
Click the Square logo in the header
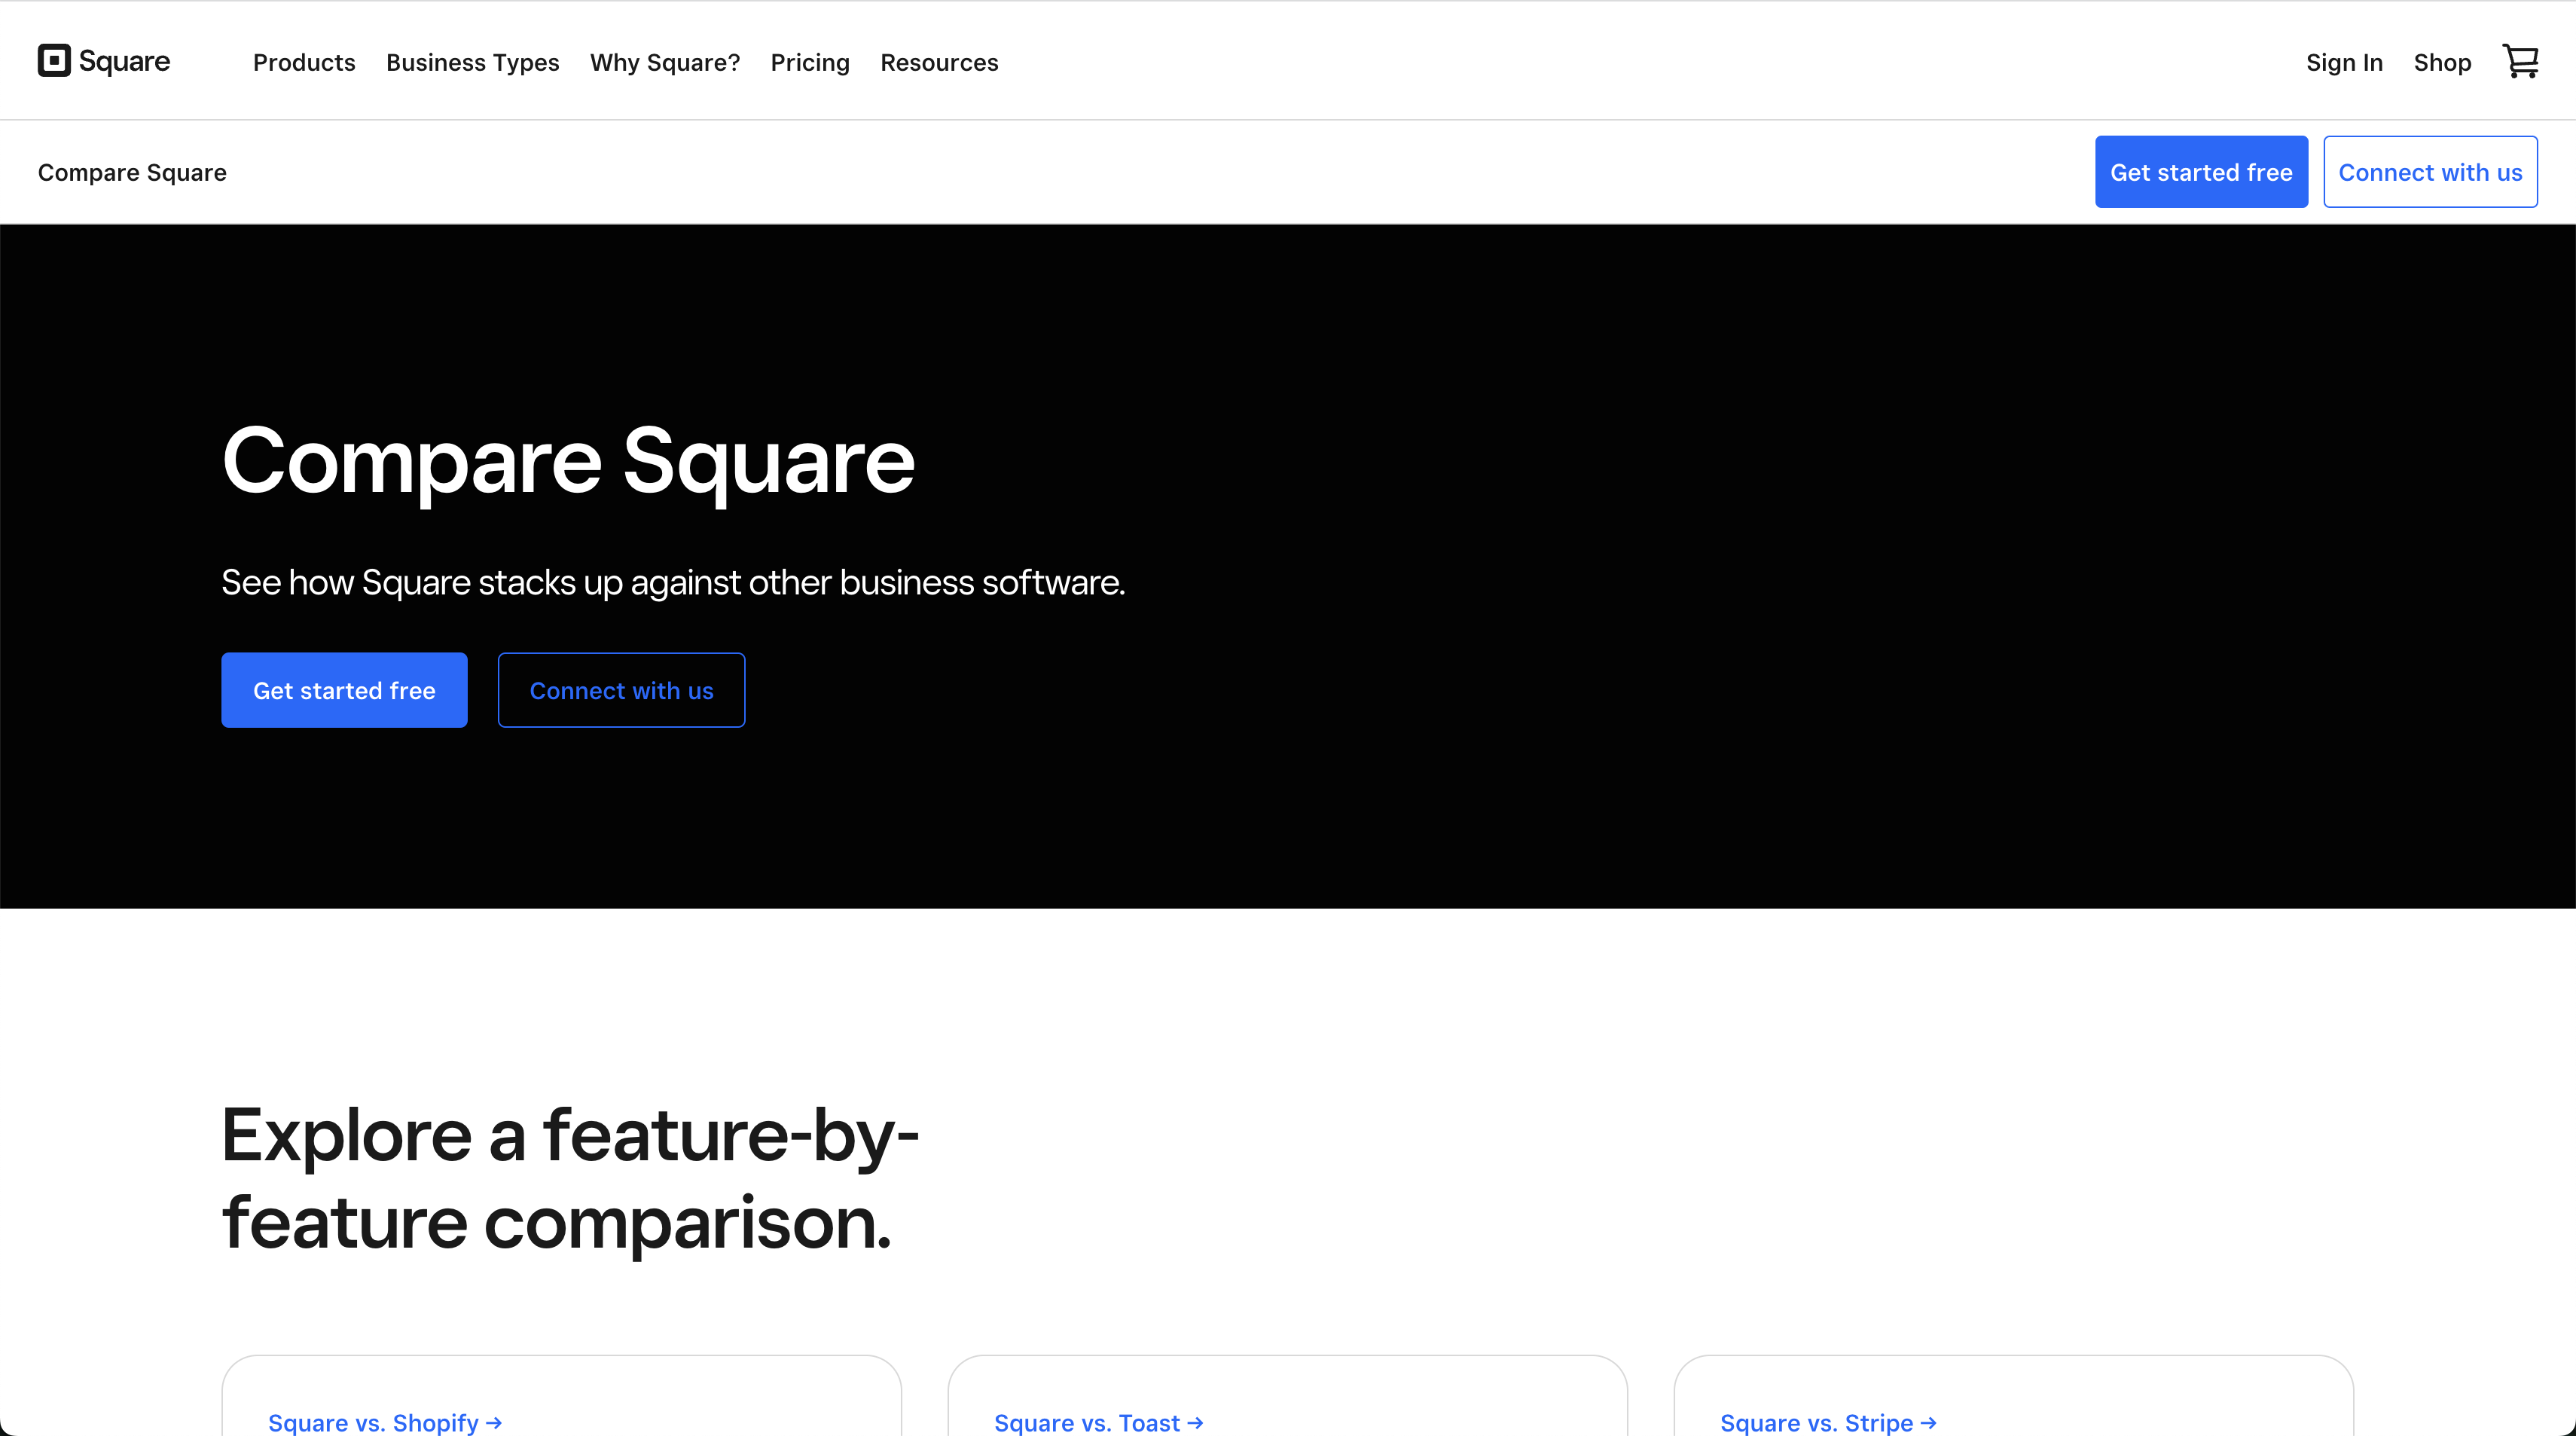(103, 60)
